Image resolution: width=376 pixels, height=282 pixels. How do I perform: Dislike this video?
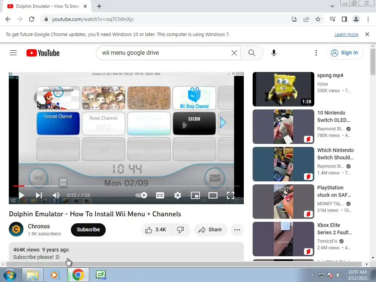(x=181, y=230)
